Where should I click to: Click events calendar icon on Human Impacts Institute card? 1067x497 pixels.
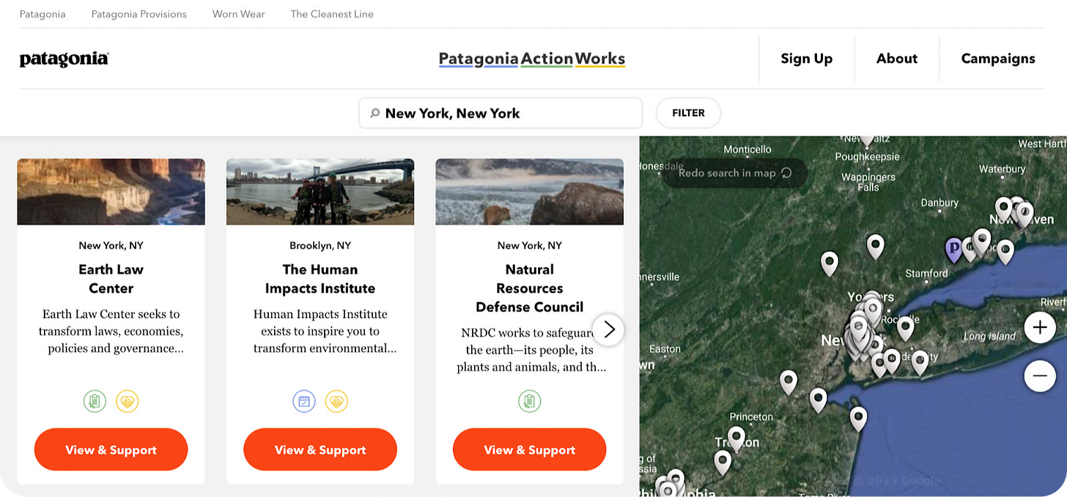coord(304,401)
